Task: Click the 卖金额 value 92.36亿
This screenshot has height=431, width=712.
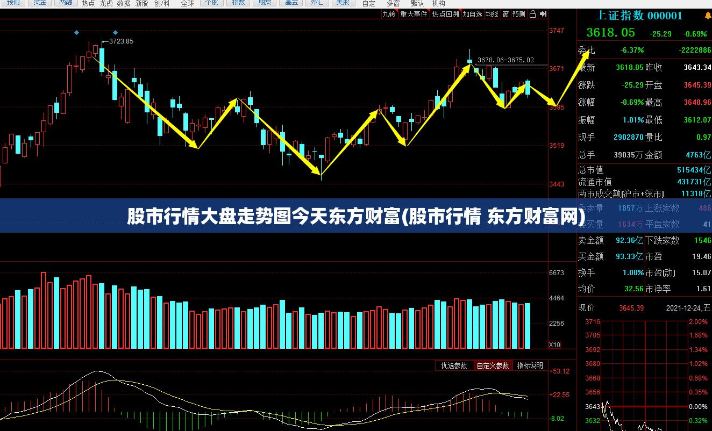Action: pos(630,240)
